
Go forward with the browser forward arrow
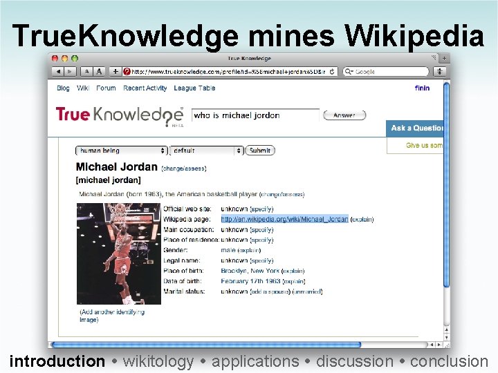tap(70, 72)
